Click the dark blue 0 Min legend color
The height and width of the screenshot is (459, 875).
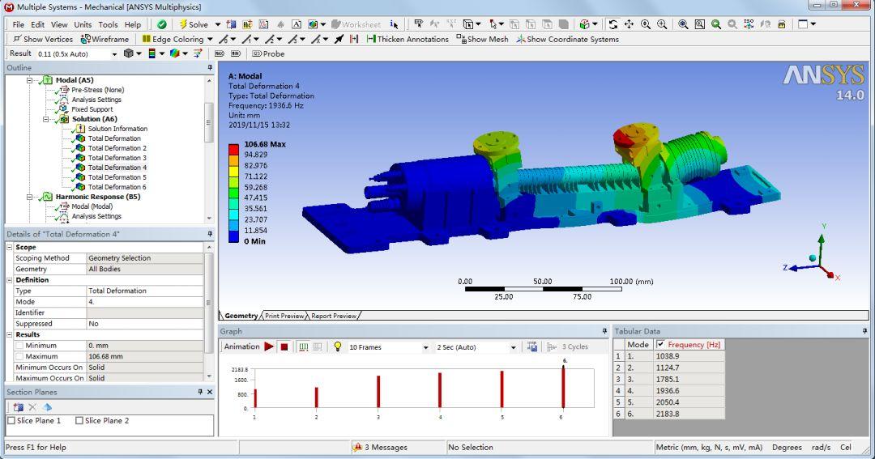(x=234, y=236)
